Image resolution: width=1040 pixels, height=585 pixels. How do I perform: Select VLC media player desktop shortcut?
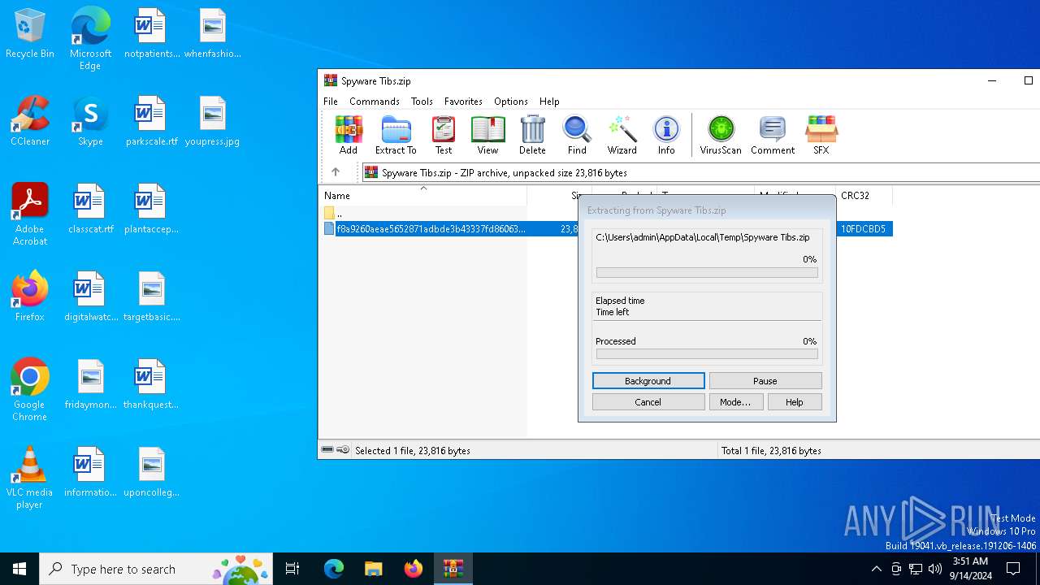coord(30,478)
